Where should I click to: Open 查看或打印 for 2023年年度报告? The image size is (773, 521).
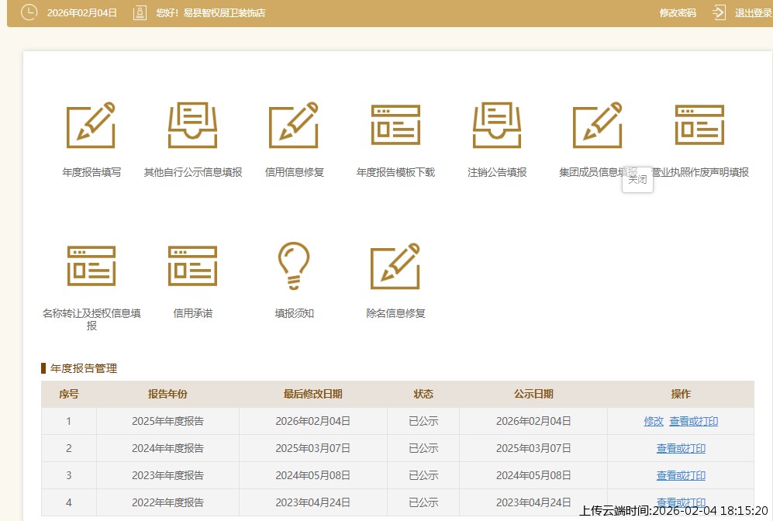(681, 476)
